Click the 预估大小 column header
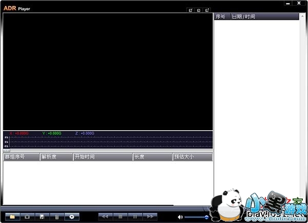Screen dimensions: 308x223 coord(192,157)
